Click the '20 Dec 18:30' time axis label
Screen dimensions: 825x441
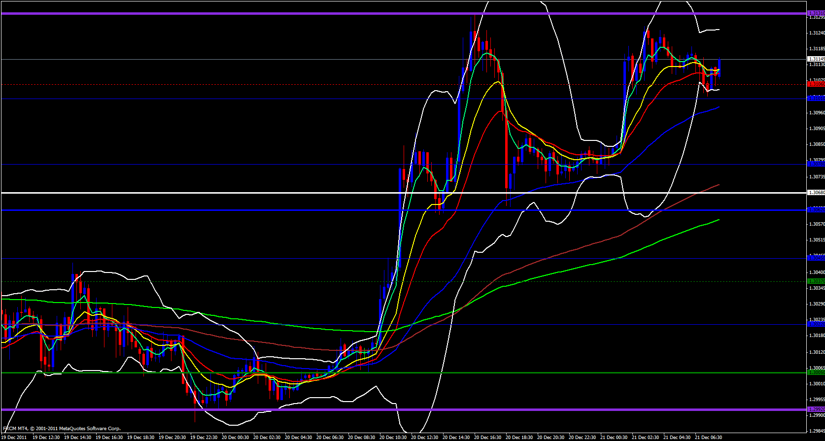519,438
